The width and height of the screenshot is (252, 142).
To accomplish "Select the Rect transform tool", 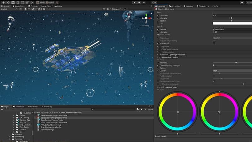I will (23, 2).
